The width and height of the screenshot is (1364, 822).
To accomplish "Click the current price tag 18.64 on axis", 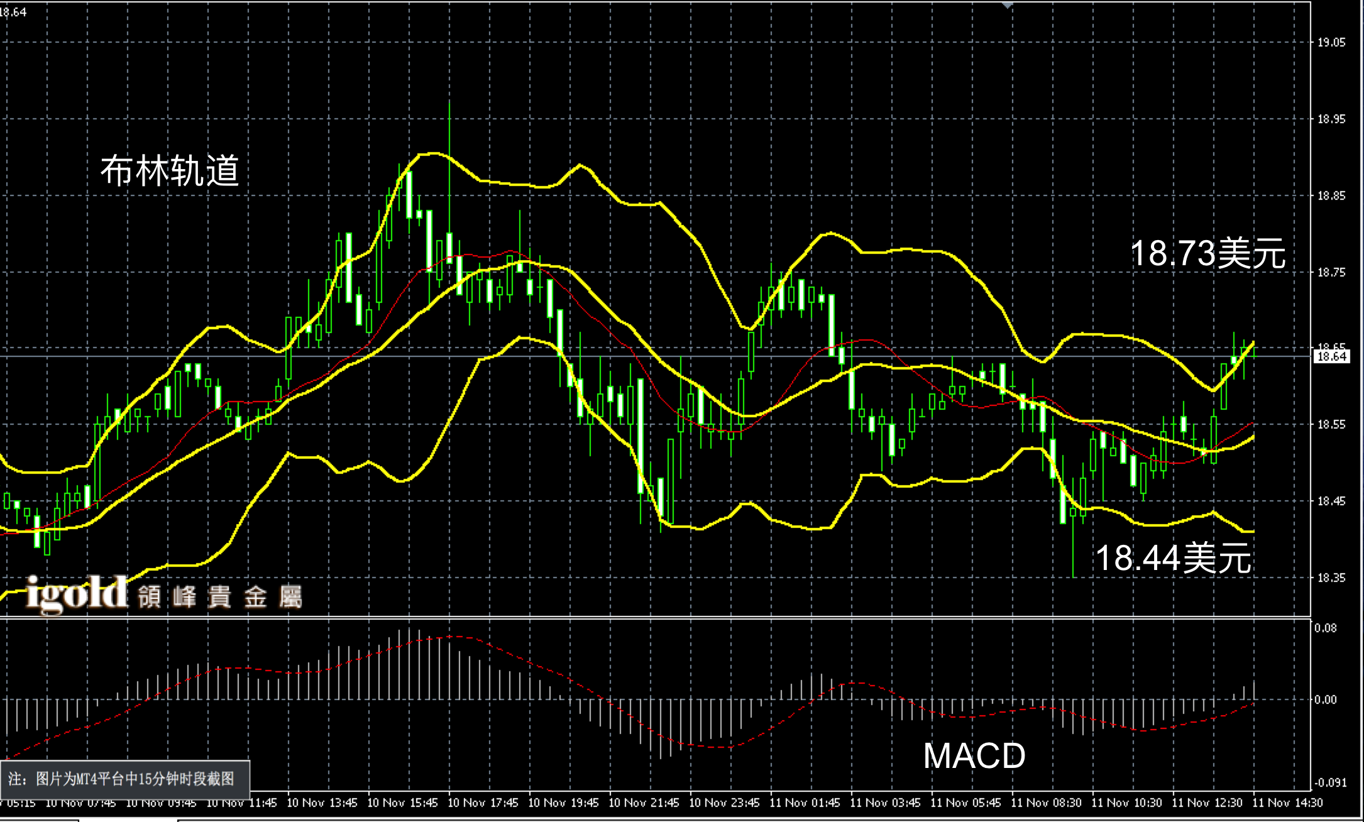I will point(1332,356).
